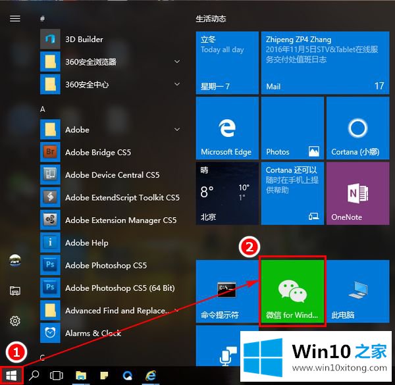Viewport: 395px width, 385px height.
Task: Open the Settings gear in the Start sidebar
Action: (x=15, y=321)
